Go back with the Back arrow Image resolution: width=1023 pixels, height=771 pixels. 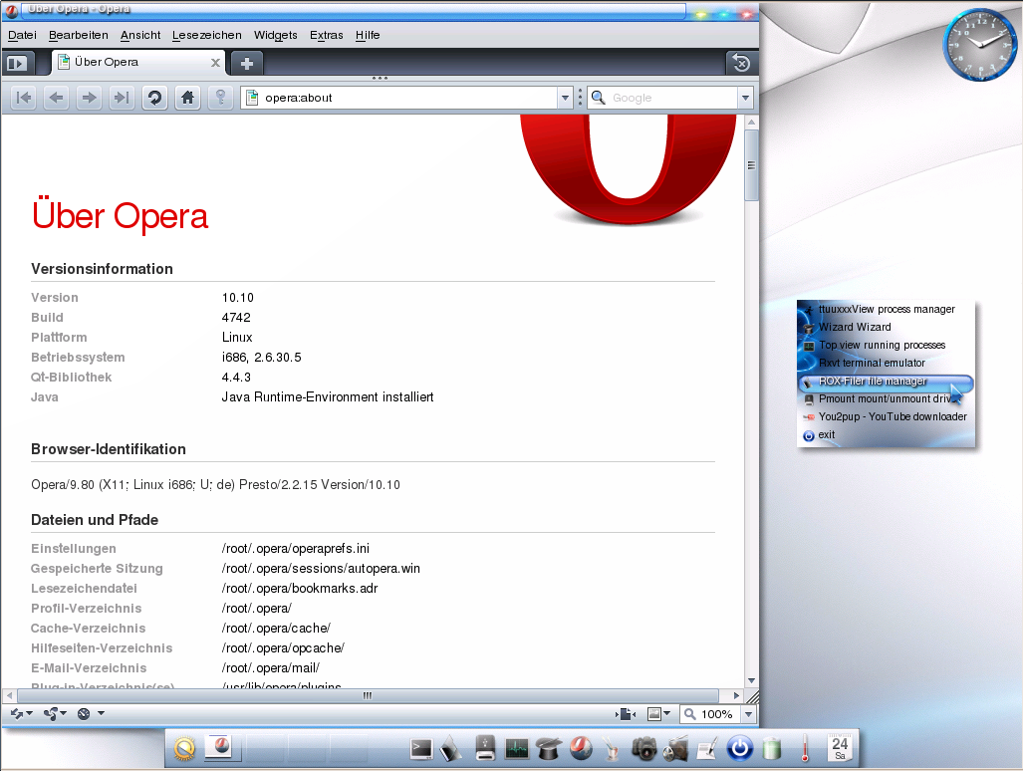click(56, 98)
